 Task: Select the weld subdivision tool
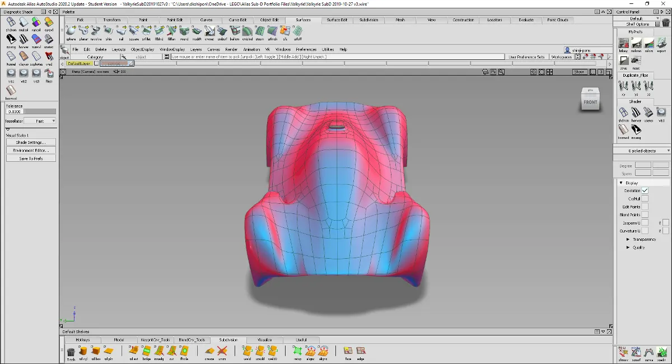pos(247,351)
